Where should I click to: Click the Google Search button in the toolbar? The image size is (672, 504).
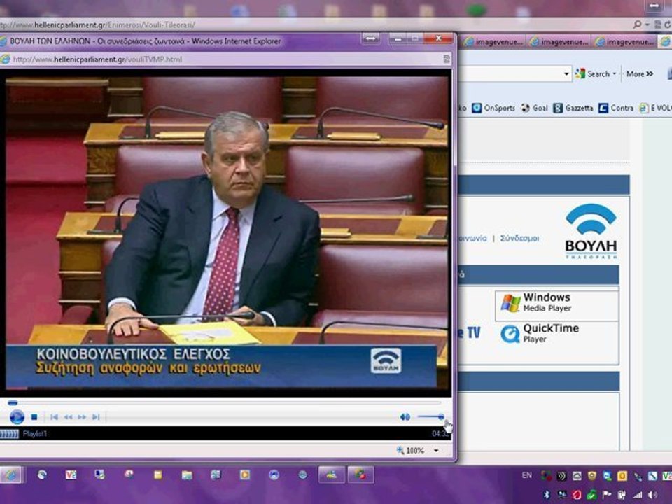pos(593,73)
